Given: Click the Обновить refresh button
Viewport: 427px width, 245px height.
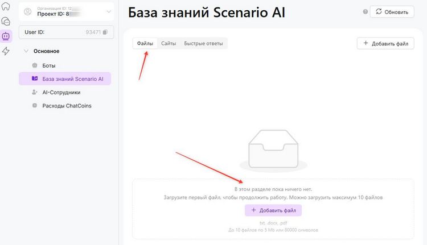Looking at the screenshot, I should [392, 12].
